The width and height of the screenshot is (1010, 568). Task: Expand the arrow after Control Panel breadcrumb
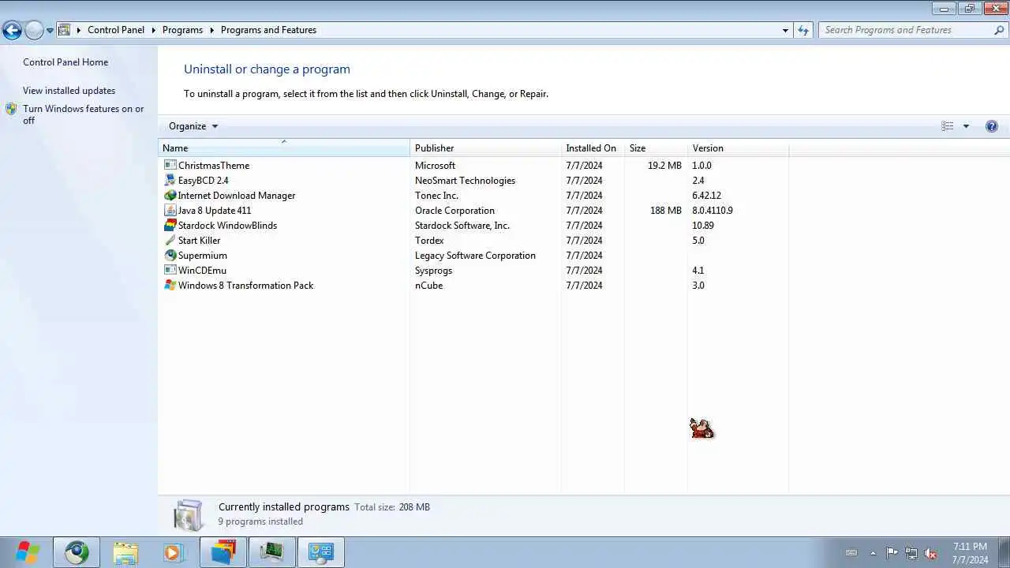(x=154, y=30)
